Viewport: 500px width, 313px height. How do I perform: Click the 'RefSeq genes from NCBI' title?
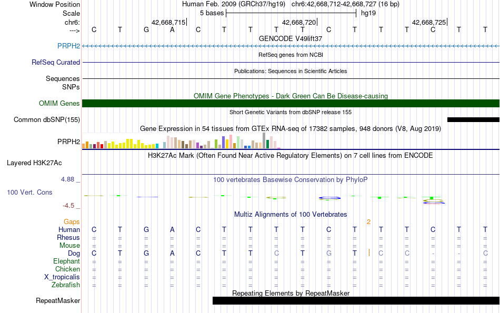tap(291, 55)
